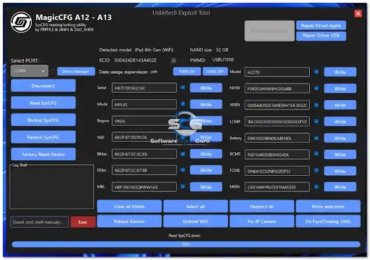Write the FCMS value

(340, 171)
